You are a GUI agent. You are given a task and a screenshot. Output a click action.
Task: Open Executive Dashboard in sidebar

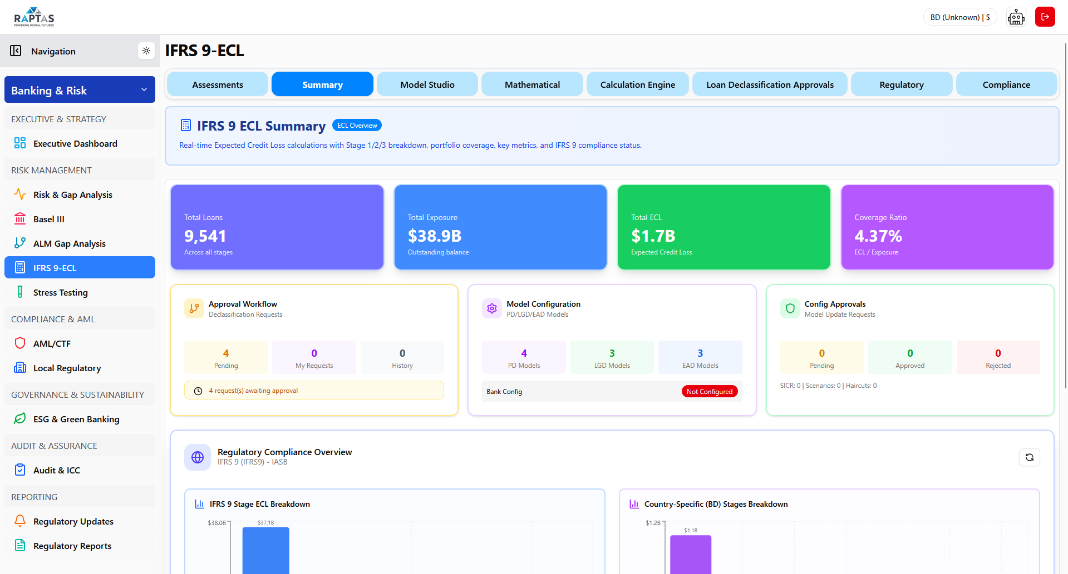[x=80, y=143]
